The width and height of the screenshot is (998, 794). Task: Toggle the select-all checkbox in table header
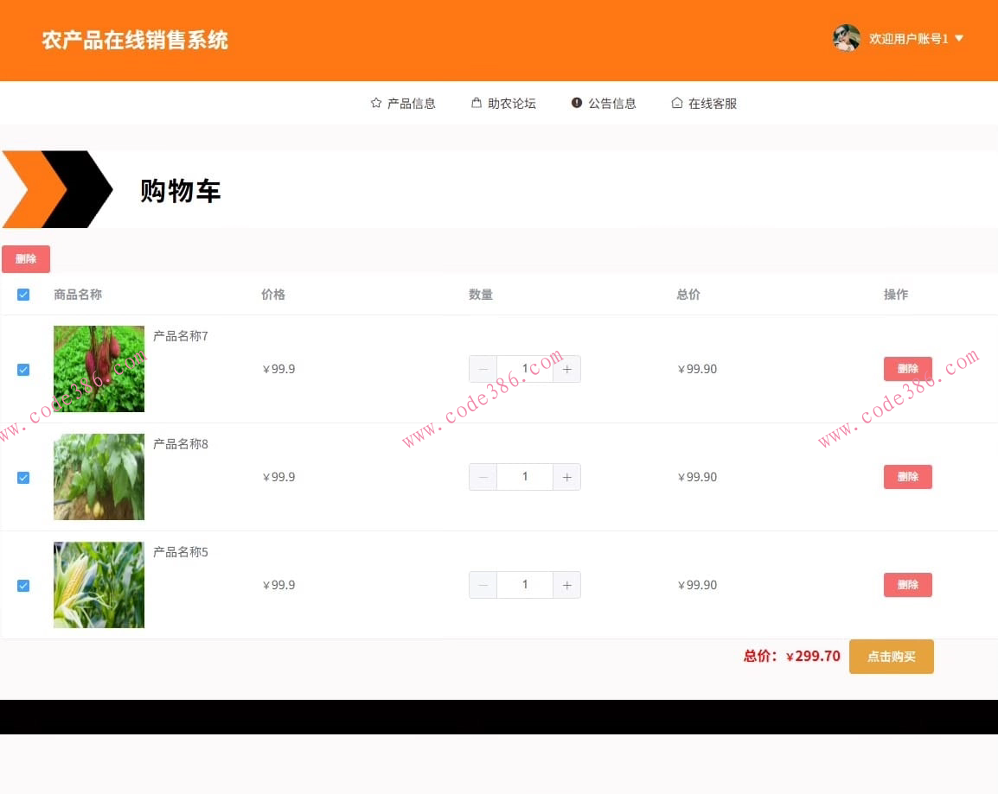23,294
